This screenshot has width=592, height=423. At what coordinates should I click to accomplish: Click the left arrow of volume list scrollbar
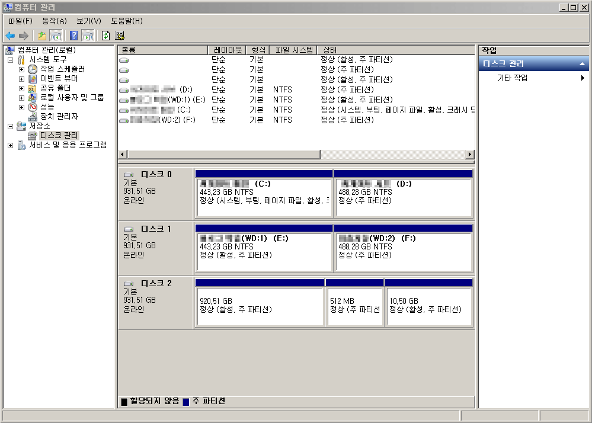coord(122,155)
